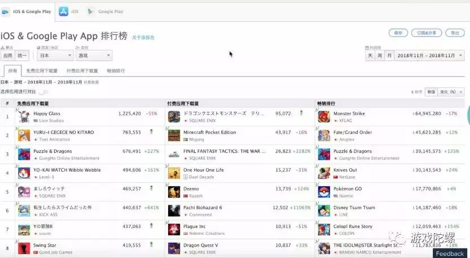The height and width of the screenshot is (258, 470).
Task: Open the Plague Inc app icon
Action: point(174,230)
